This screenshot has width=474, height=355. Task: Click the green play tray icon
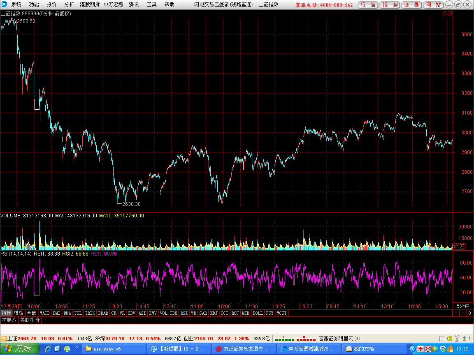[435, 349]
